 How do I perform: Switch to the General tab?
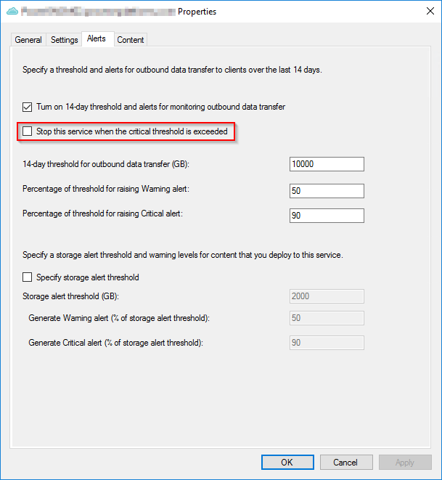28,40
